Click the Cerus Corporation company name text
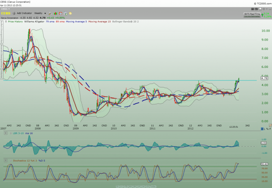This screenshot has width=272, height=188. (x=9, y=18)
